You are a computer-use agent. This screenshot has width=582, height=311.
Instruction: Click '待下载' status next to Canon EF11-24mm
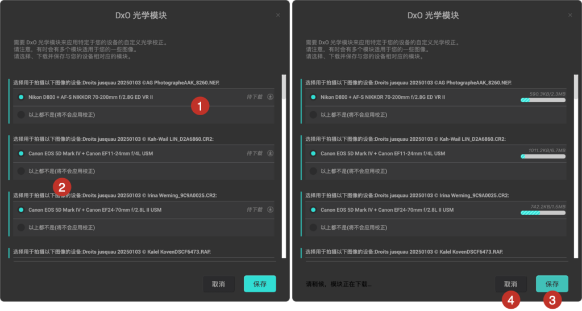[x=255, y=153]
